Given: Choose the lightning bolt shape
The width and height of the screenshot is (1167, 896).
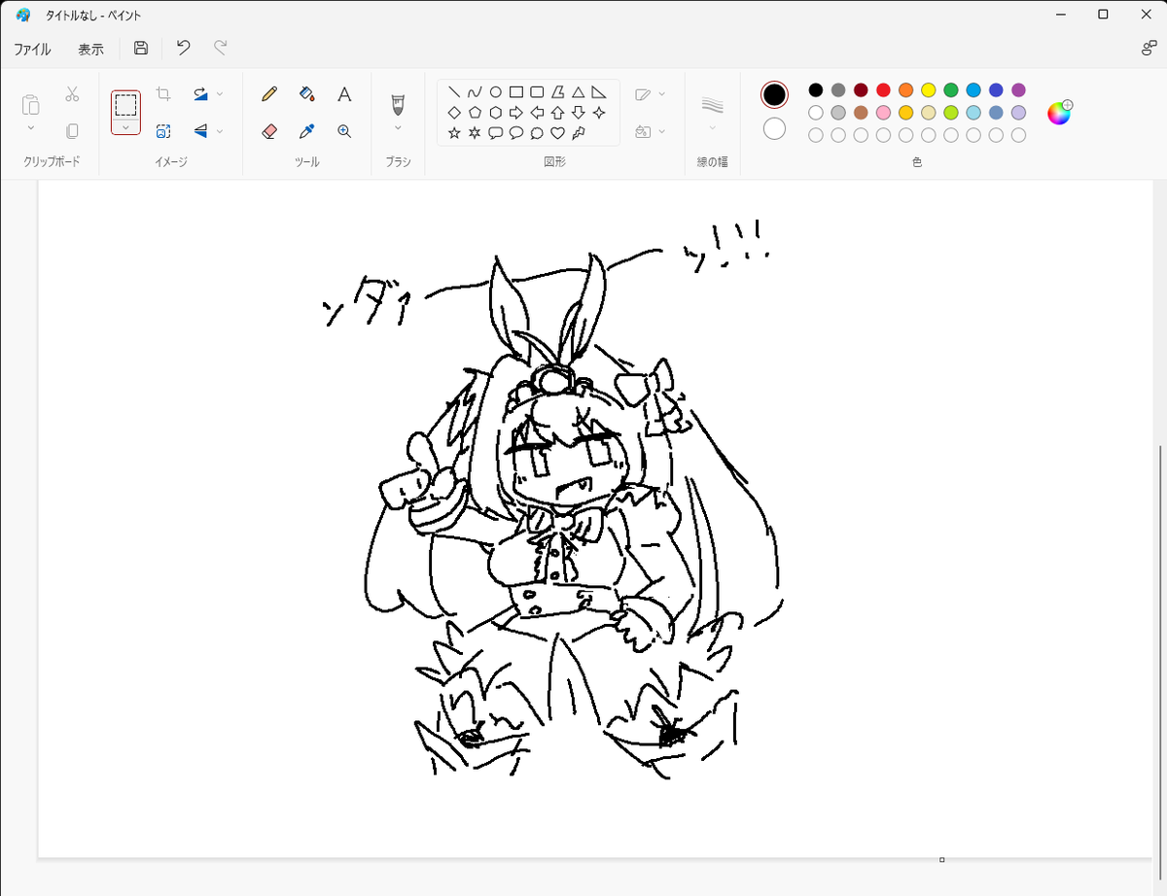Looking at the screenshot, I should 579,132.
